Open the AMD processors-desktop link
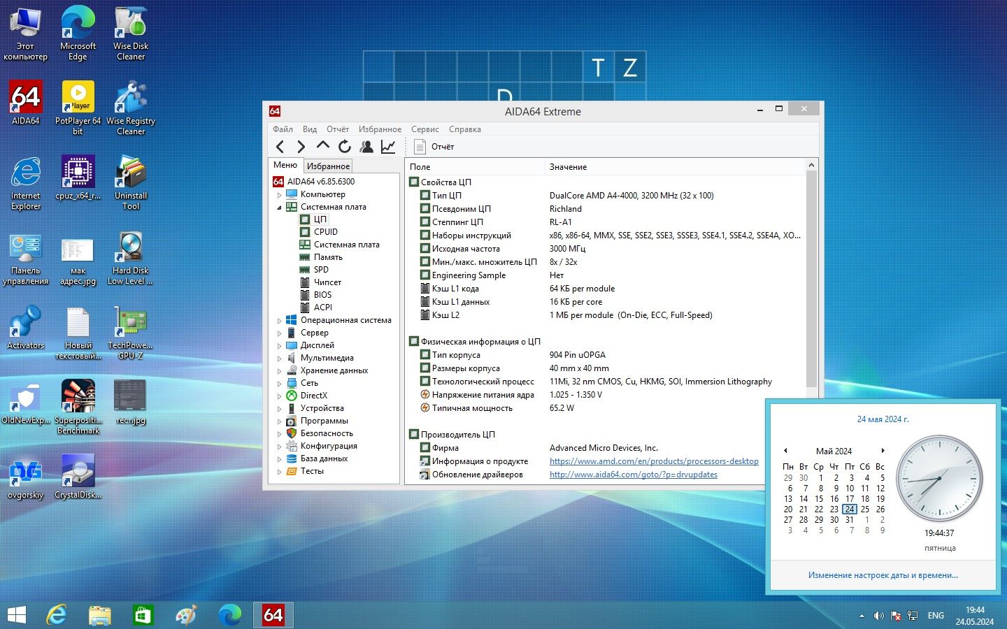1007x629 pixels. (654, 461)
